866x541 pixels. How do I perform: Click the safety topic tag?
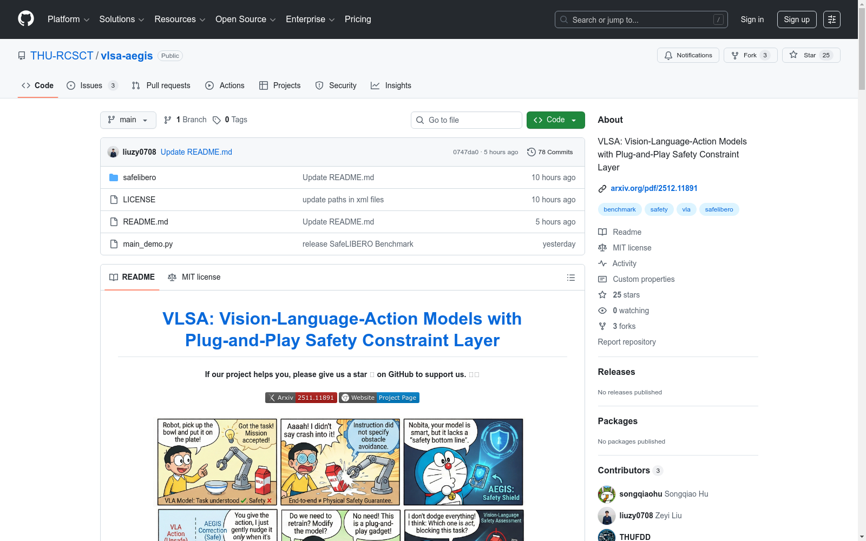click(x=659, y=209)
